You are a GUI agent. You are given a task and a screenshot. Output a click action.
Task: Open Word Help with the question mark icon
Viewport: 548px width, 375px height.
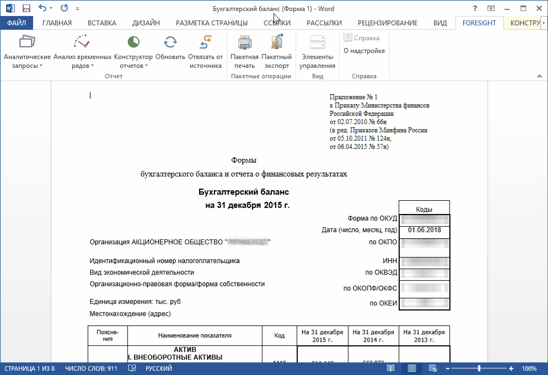pyautogui.click(x=475, y=8)
